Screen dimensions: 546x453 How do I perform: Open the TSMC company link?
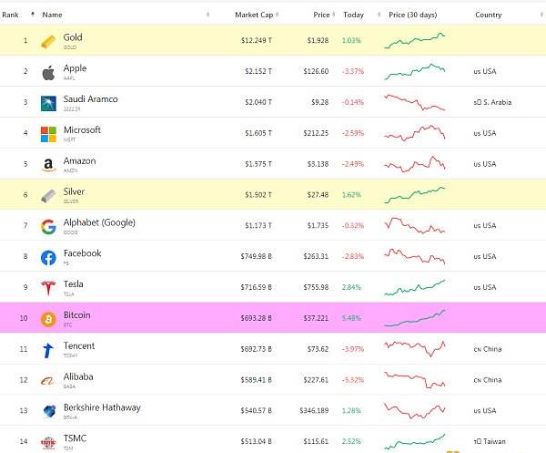tap(75, 438)
